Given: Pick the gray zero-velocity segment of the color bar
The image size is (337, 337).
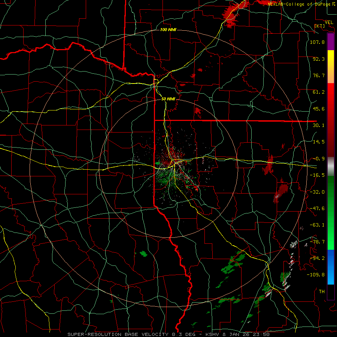Looking at the screenshot, I should tap(331, 167).
